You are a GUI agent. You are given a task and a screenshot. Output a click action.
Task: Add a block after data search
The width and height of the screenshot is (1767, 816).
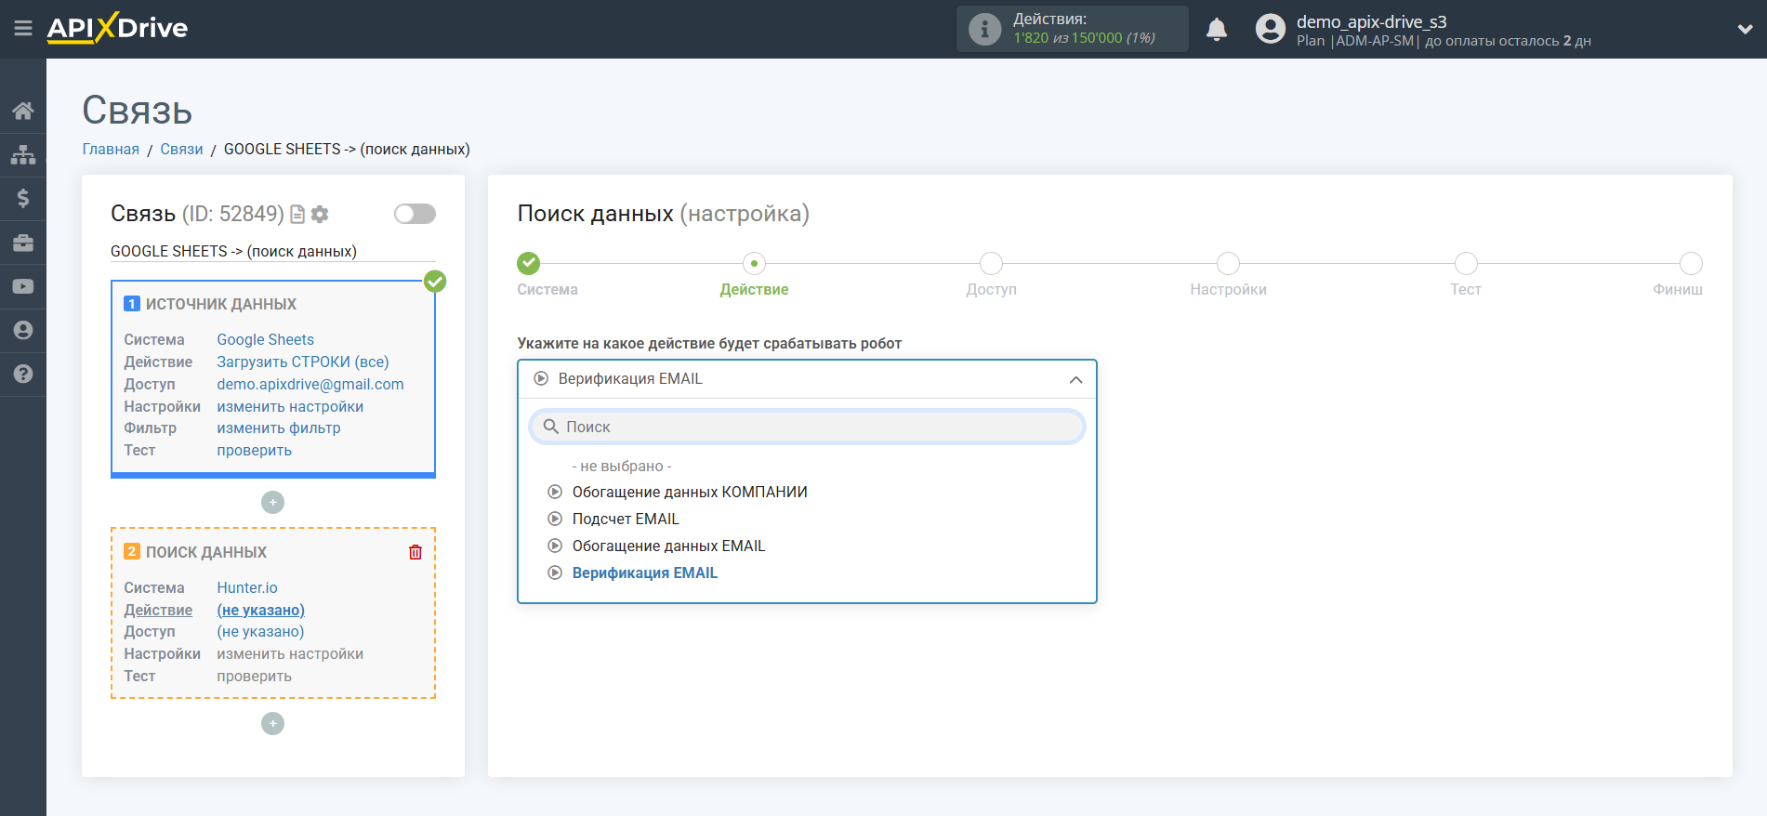tap(272, 723)
